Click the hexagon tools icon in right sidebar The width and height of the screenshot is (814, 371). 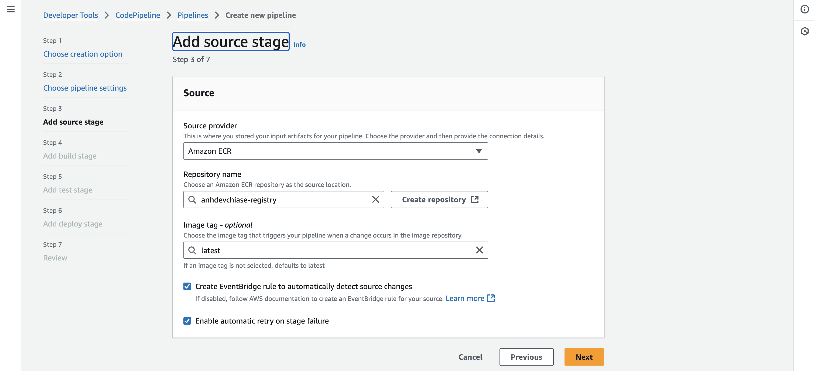[x=805, y=31]
